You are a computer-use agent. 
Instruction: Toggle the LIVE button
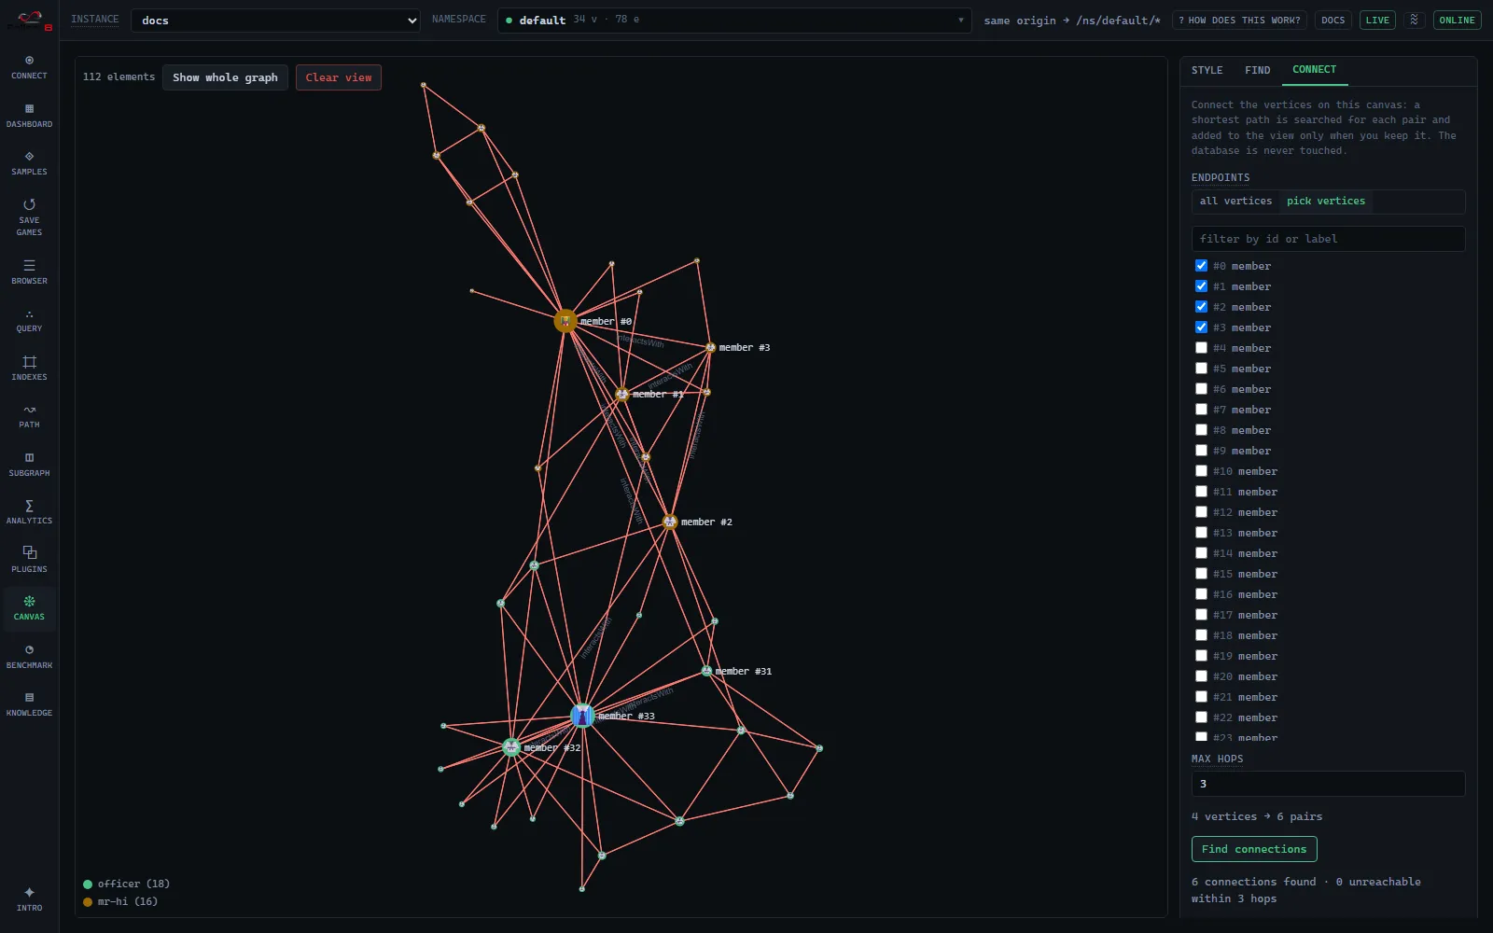1377,21
